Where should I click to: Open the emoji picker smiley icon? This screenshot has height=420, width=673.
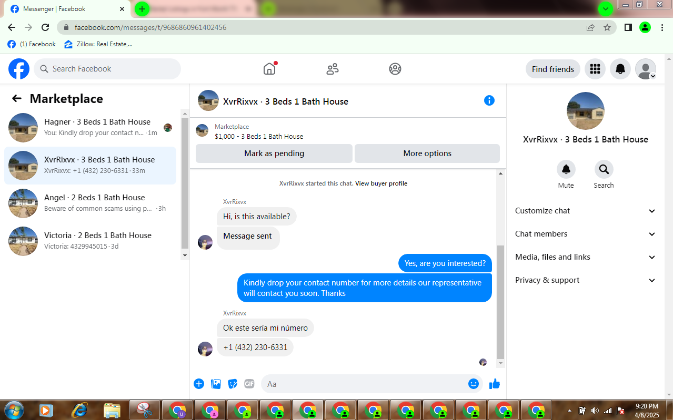[x=474, y=384]
